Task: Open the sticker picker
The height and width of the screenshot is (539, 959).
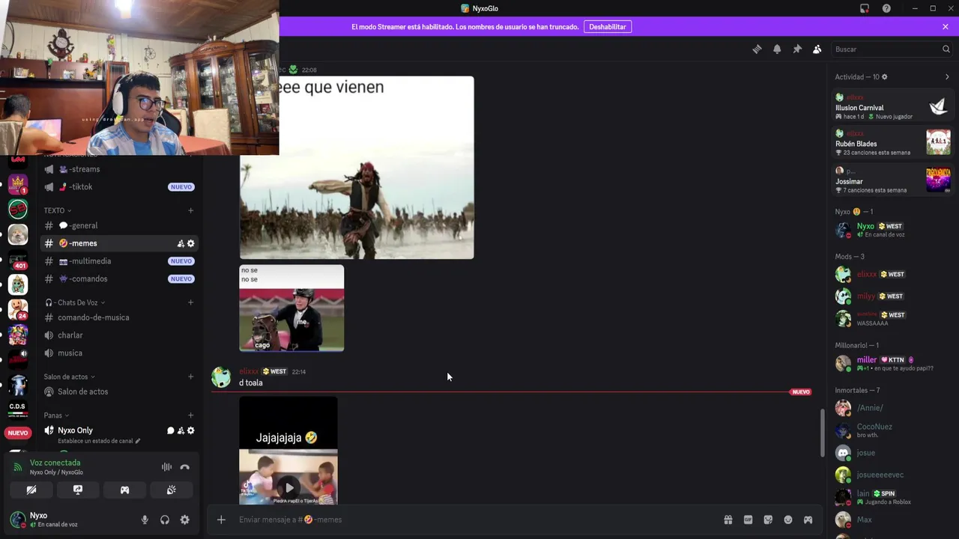Action: click(x=768, y=520)
